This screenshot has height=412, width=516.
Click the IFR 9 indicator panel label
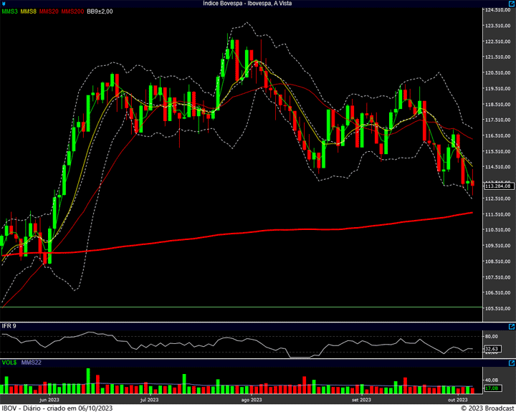tap(9, 326)
